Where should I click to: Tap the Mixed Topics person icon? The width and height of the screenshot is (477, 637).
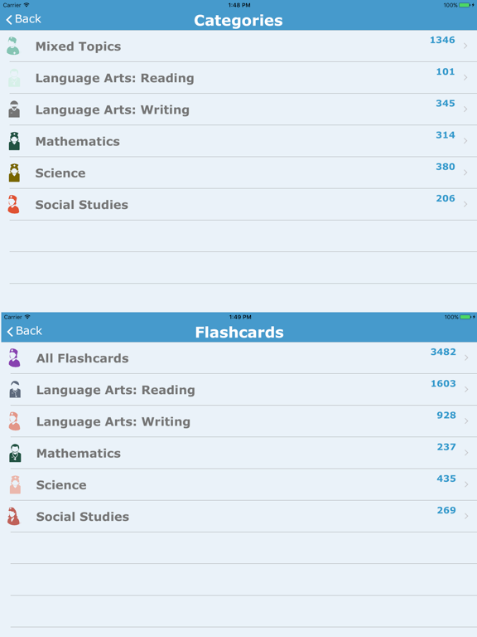point(13,46)
